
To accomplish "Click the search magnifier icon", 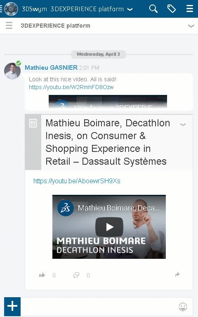I will (x=153, y=9).
